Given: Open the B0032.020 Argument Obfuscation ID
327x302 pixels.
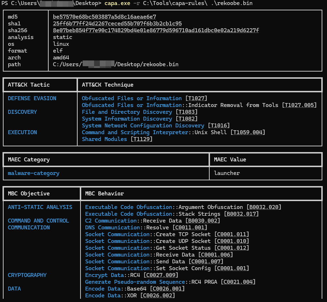Looking at the screenshot, I should click(x=264, y=207).
